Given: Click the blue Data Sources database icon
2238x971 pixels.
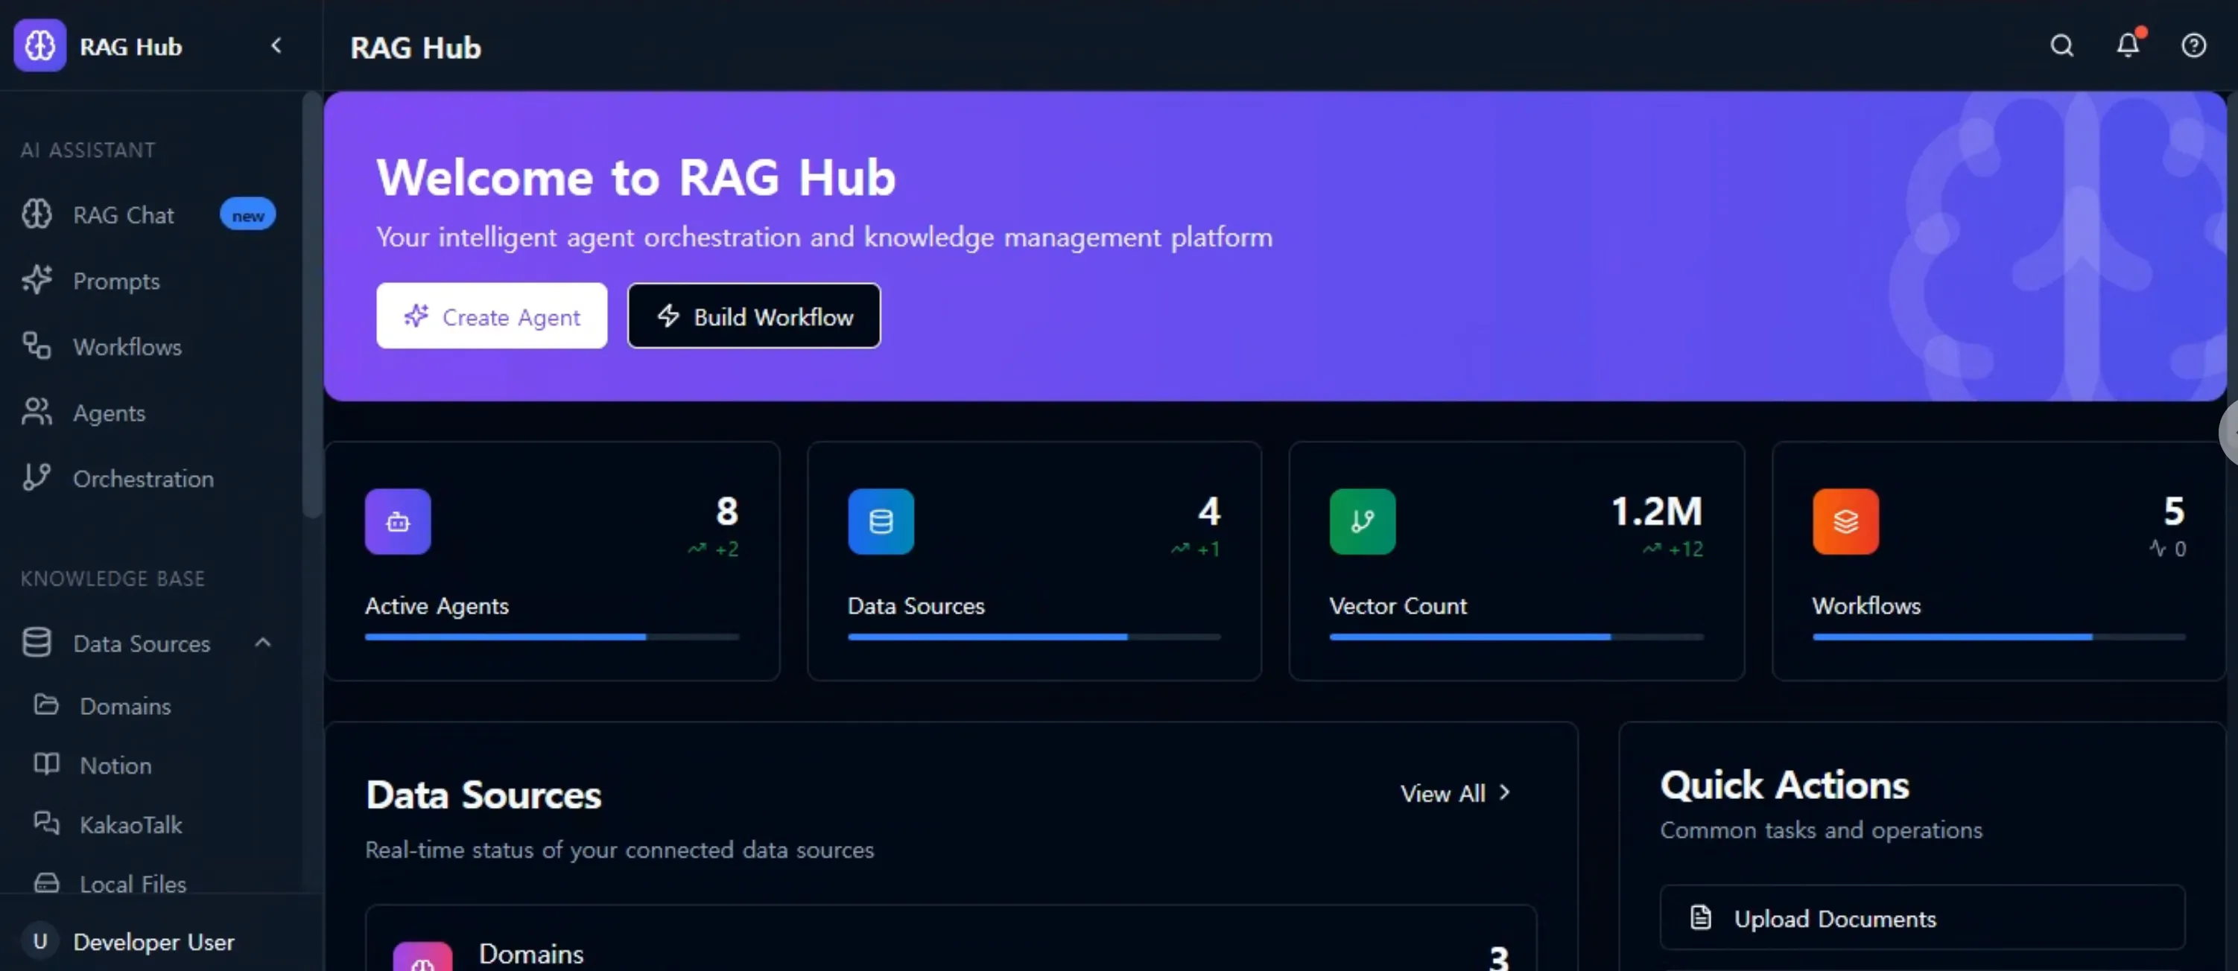Looking at the screenshot, I should [x=880, y=521].
